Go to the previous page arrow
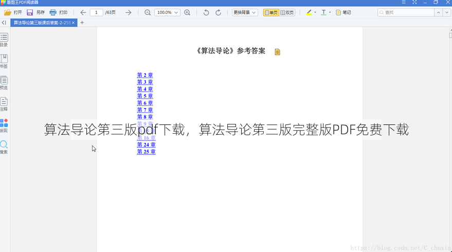 click(83, 12)
